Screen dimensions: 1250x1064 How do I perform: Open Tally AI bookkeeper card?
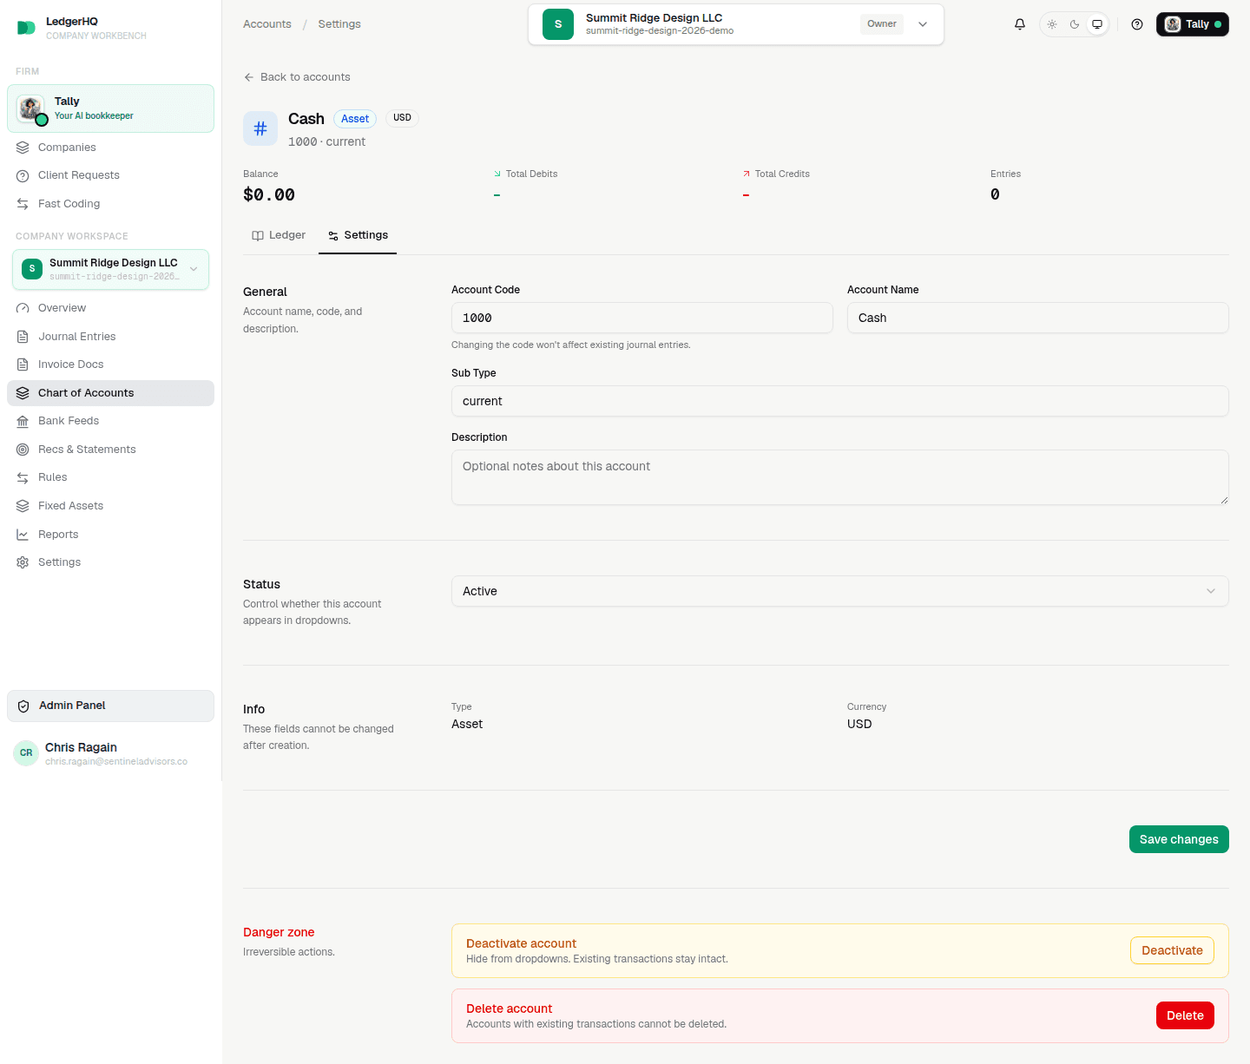tap(110, 108)
